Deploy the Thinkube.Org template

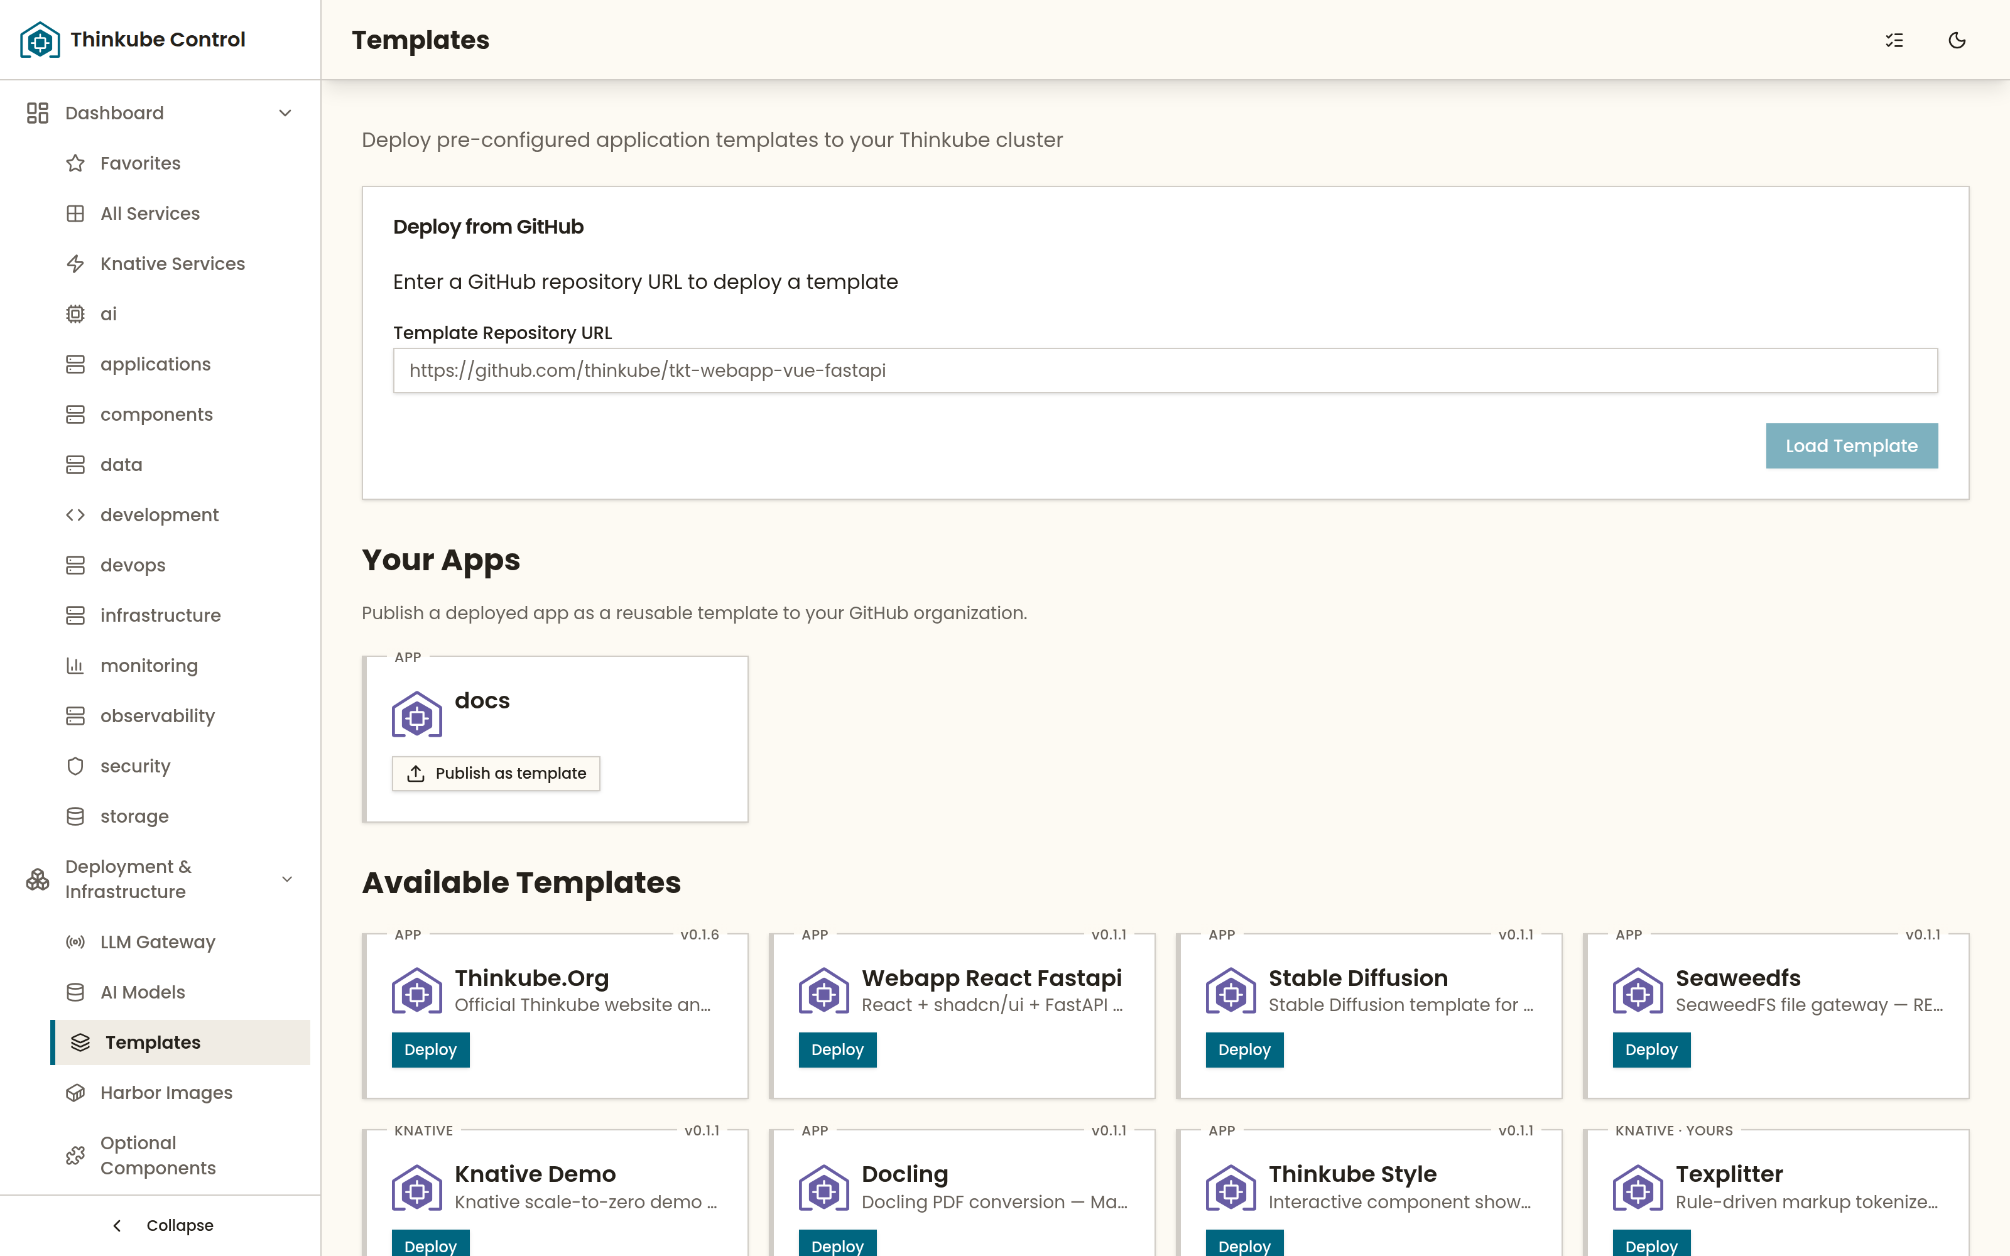tap(430, 1050)
